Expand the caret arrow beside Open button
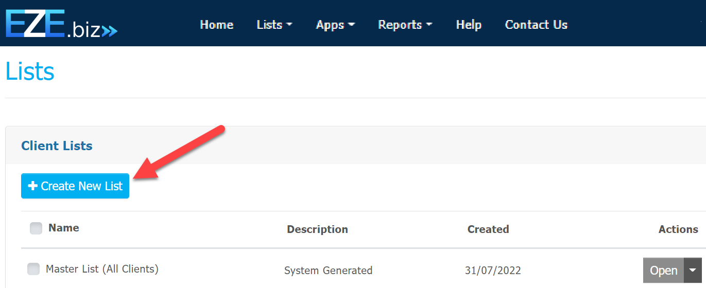Image resolution: width=706 pixels, height=288 pixels. click(693, 271)
